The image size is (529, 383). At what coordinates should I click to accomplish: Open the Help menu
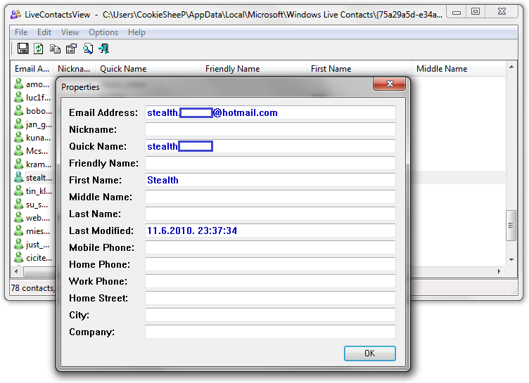(x=136, y=32)
